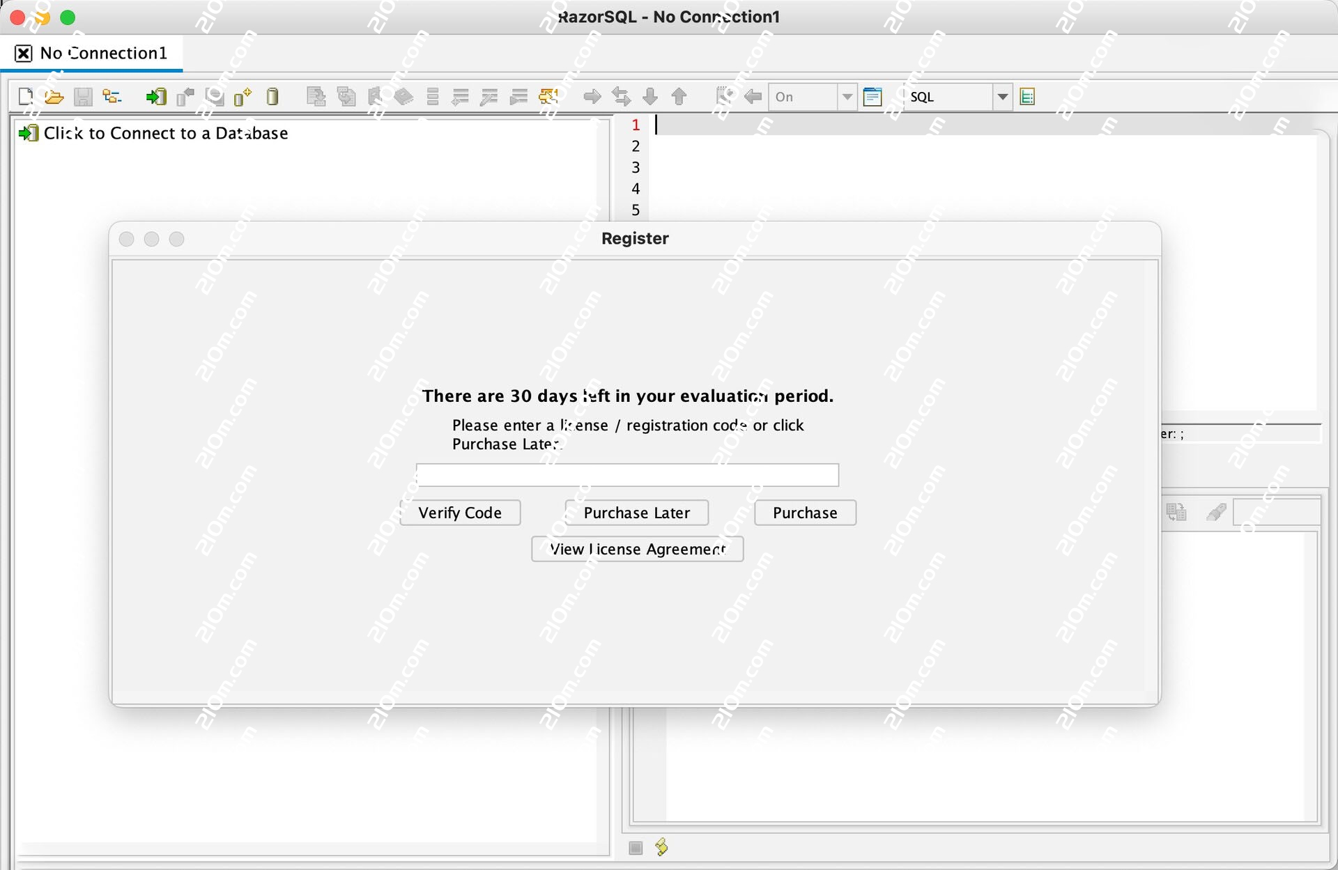Expand the On auto-commit dropdown
The image size is (1338, 870).
pyautogui.click(x=847, y=97)
